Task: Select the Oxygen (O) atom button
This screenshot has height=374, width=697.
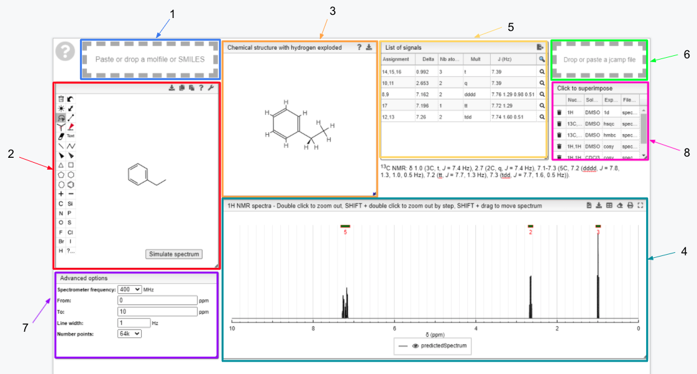Action: pyautogui.click(x=61, y=222)
